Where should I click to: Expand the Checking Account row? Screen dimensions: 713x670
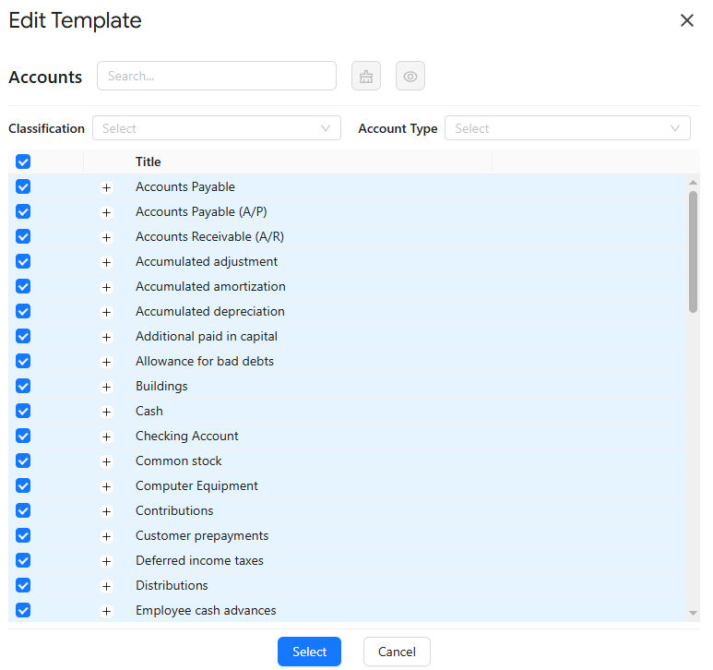106,437
